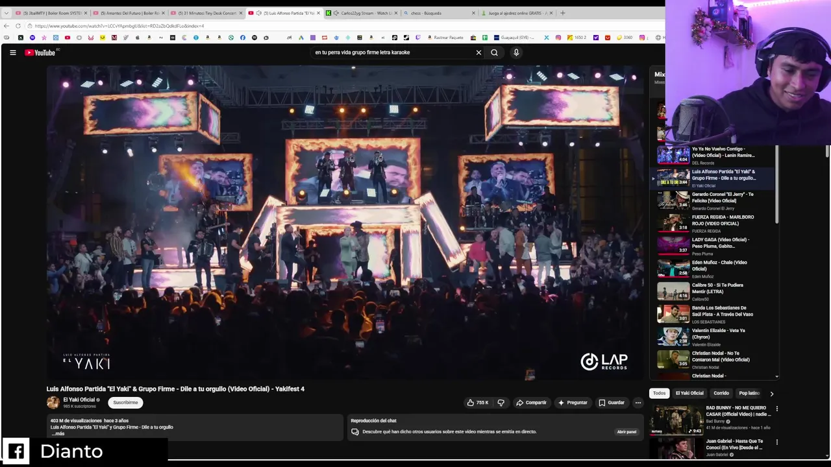Open the YouTube hamburger guide menu
The image size is (831, 467).
[12, 53]
